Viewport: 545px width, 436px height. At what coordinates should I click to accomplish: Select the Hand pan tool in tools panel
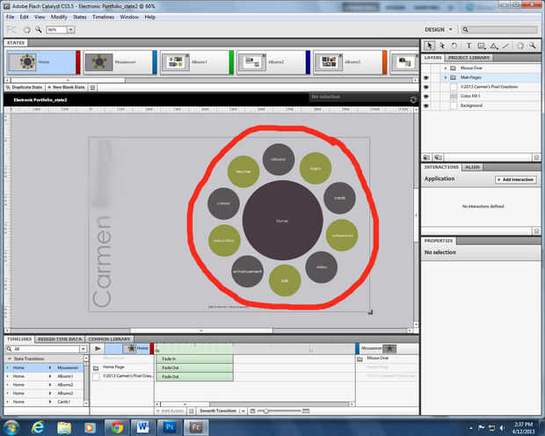coord(520,46)
